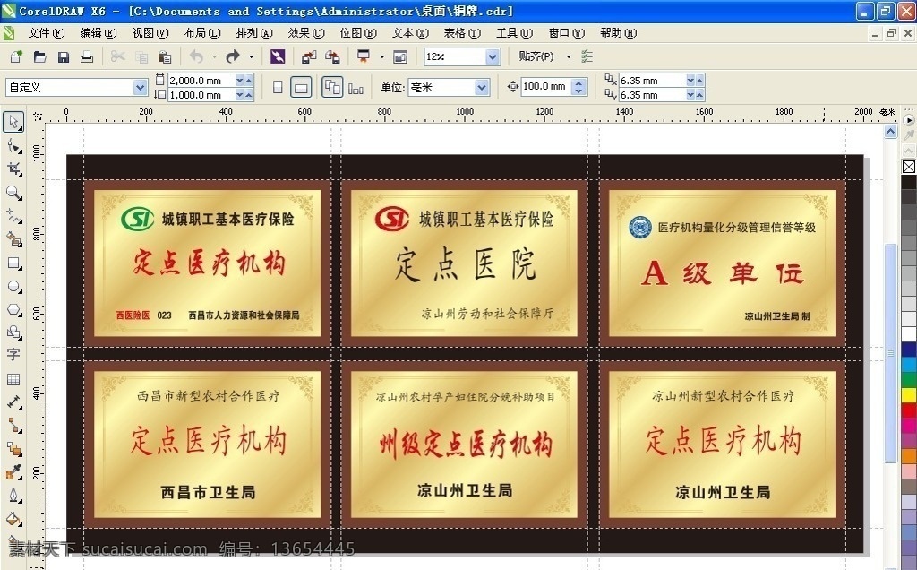Import a file

tap(309, 56)
